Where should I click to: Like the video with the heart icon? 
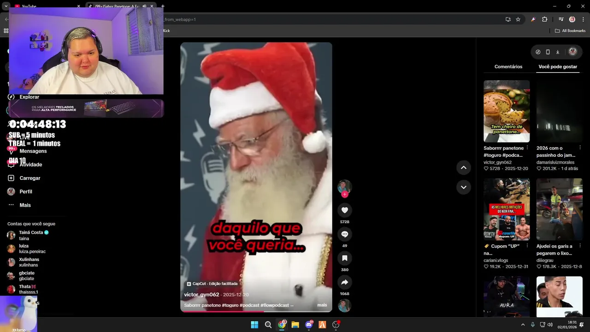[x=344, y=210]
